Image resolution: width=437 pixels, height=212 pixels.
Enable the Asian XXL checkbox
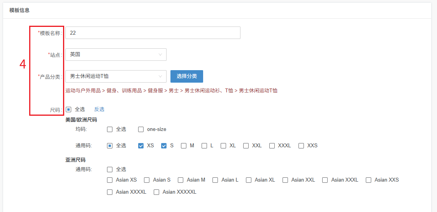(285, 180)
